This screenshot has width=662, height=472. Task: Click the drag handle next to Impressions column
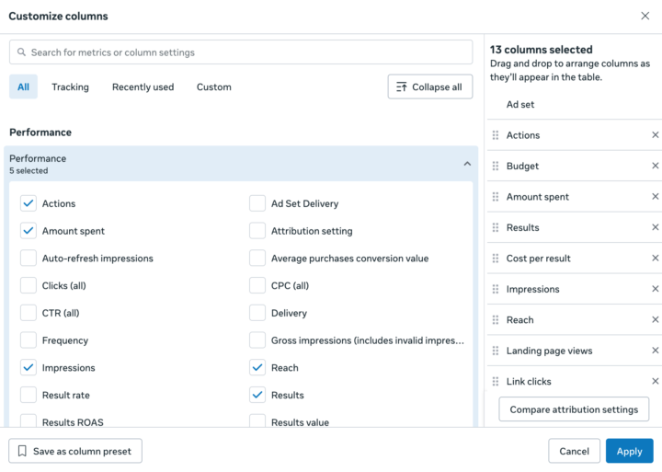[x=496, y=289]
